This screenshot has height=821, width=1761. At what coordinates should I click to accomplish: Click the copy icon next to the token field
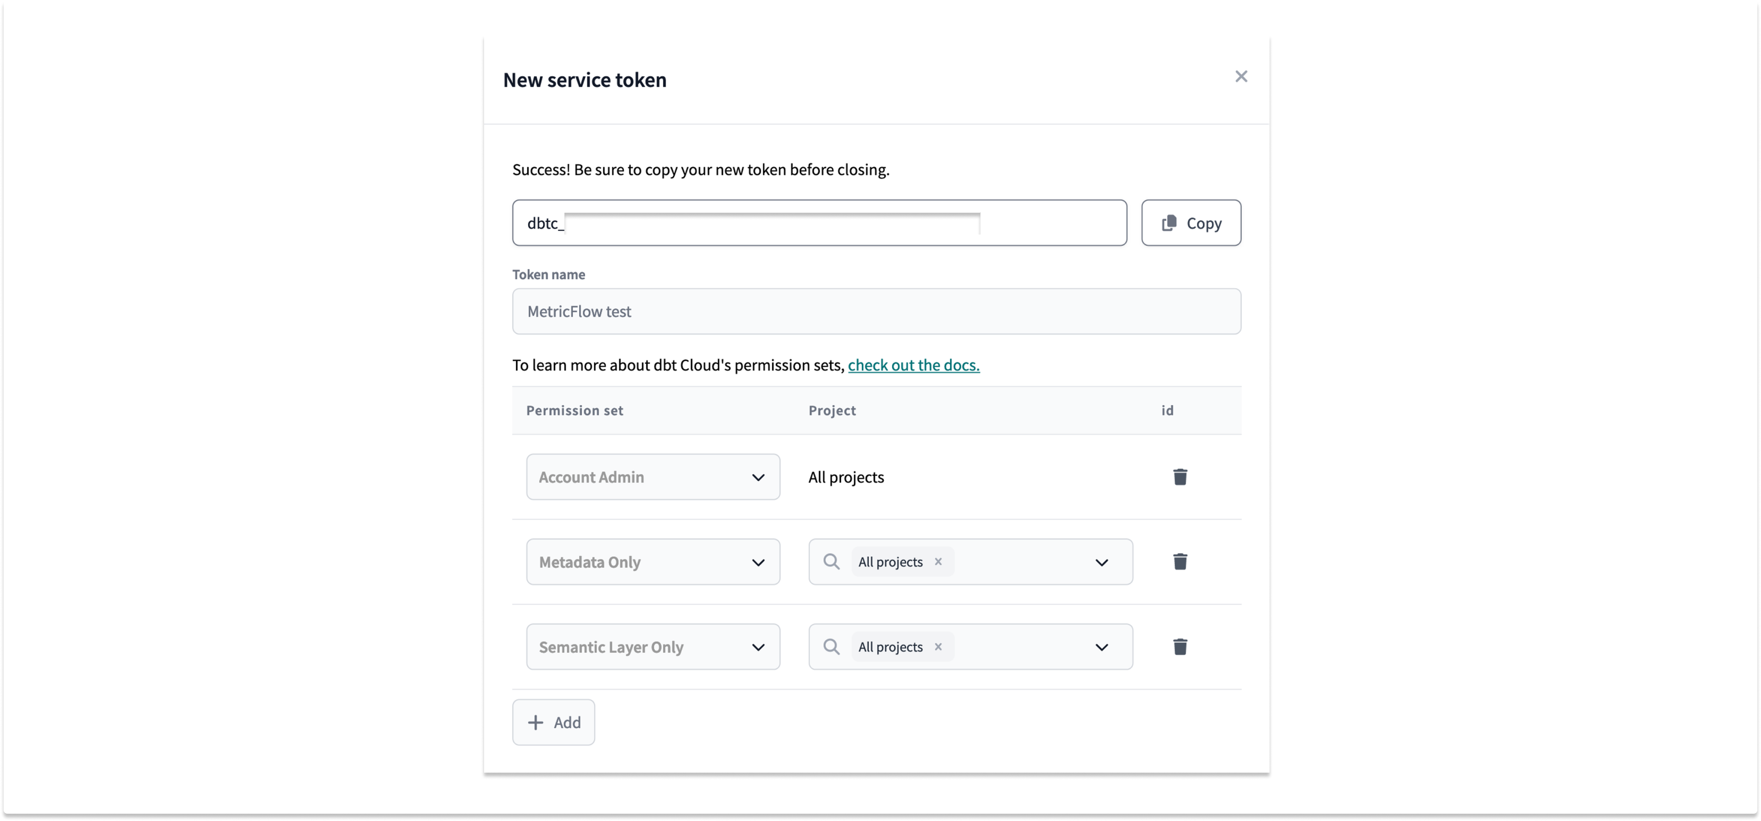[1169, 223]
